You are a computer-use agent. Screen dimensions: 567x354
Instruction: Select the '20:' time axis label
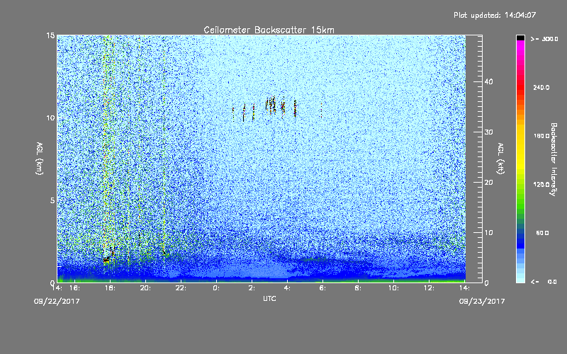(146, 288)
